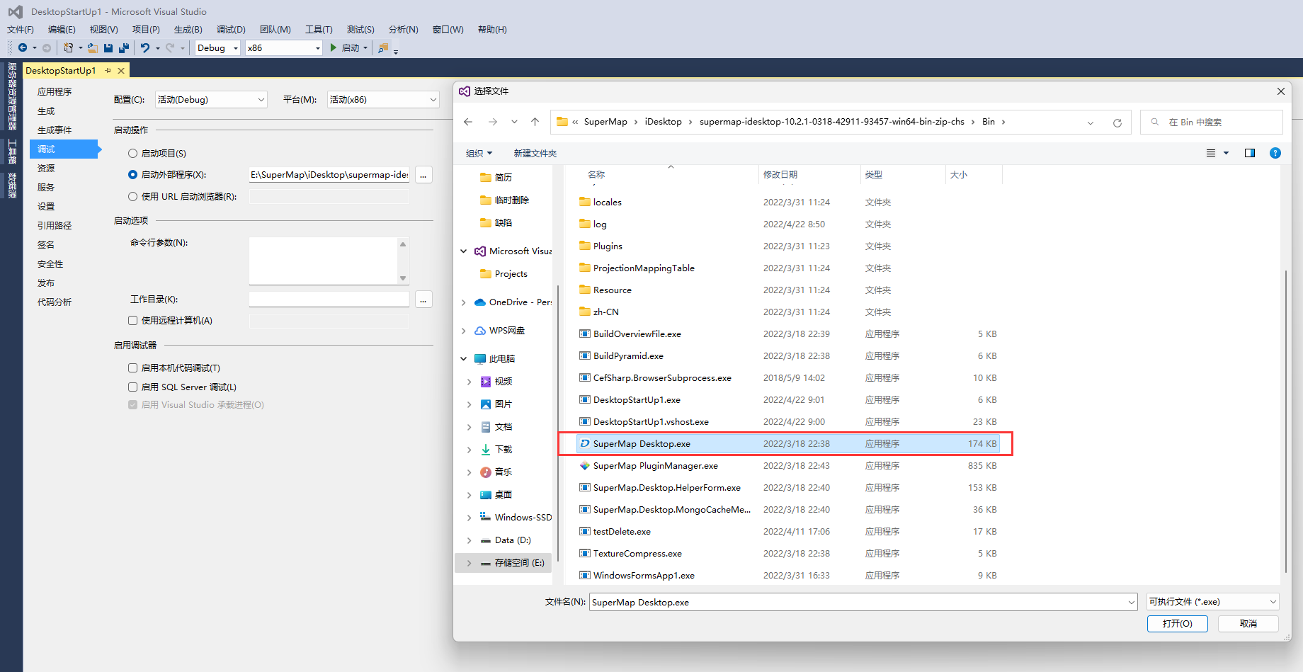Select SuperMap PluginManager.exe file
This screenshot has width=1303, height=672.
[x=656, y=466]
